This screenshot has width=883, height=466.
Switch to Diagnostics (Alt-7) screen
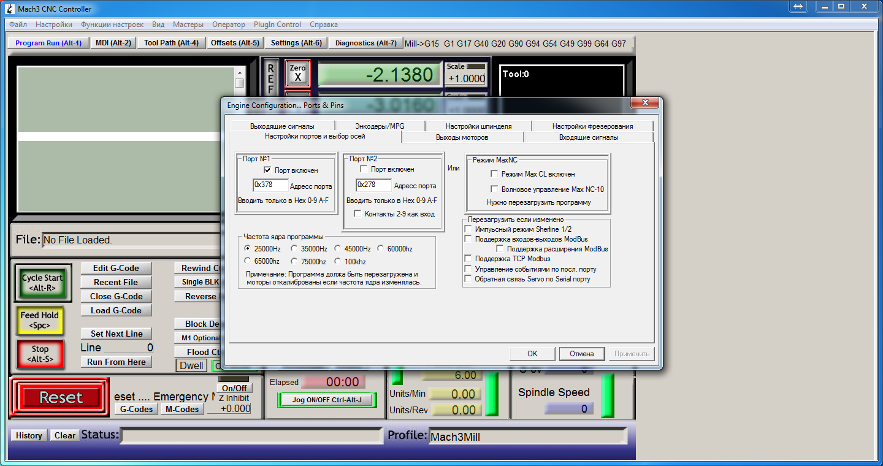point(365,43)
